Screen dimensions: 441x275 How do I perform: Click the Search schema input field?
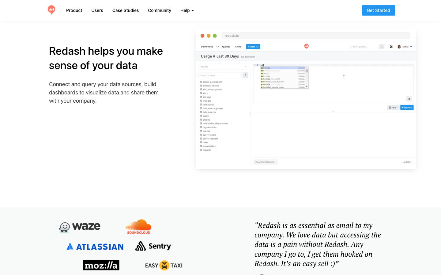pos(220,75)
